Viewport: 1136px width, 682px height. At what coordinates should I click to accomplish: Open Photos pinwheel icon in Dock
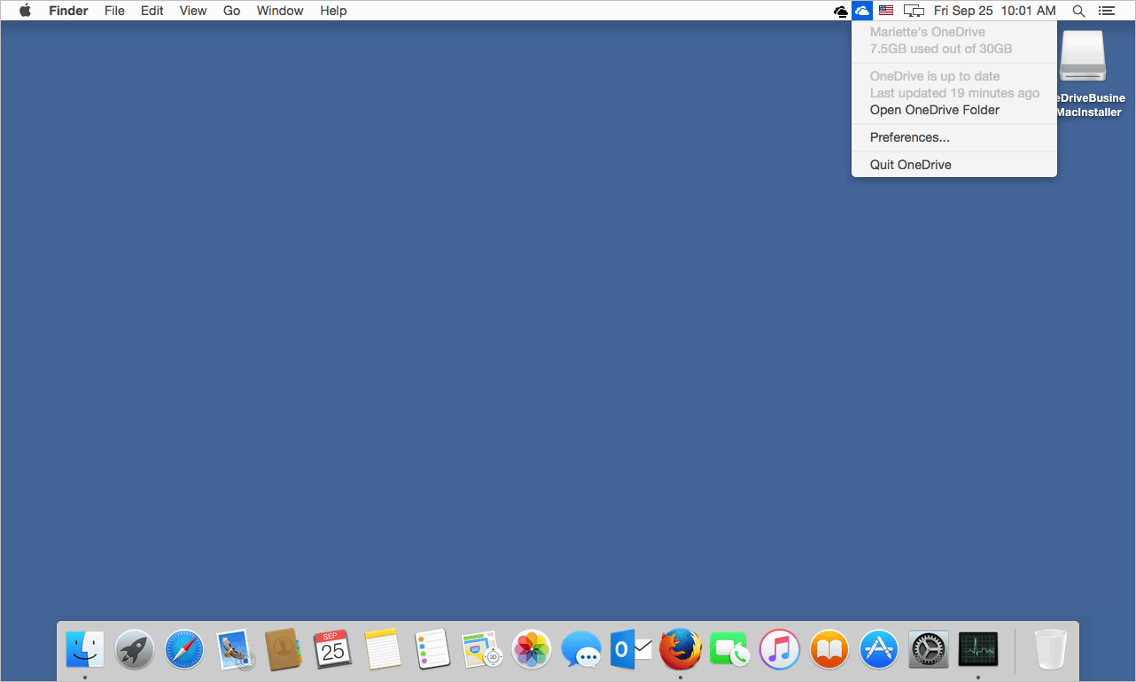tap(533, 649)
